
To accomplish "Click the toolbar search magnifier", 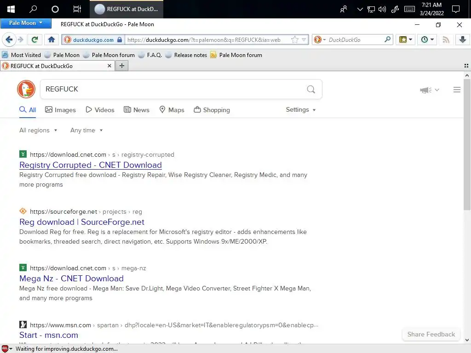I will tap(387, 40).
